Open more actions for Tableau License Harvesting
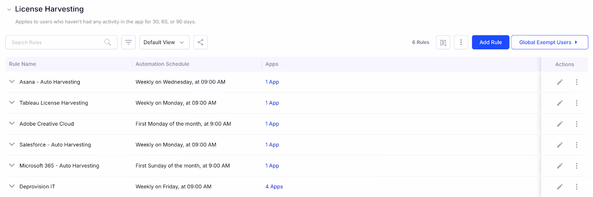Image resolution: width=593 pixels, height=197 pixels. (x=577, y=103)
